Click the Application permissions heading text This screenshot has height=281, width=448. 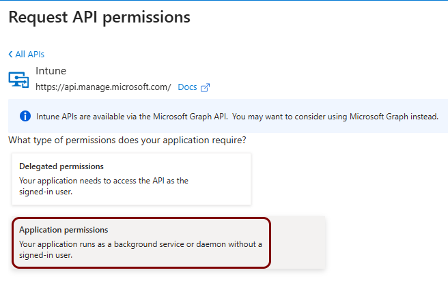click(64, 230)
